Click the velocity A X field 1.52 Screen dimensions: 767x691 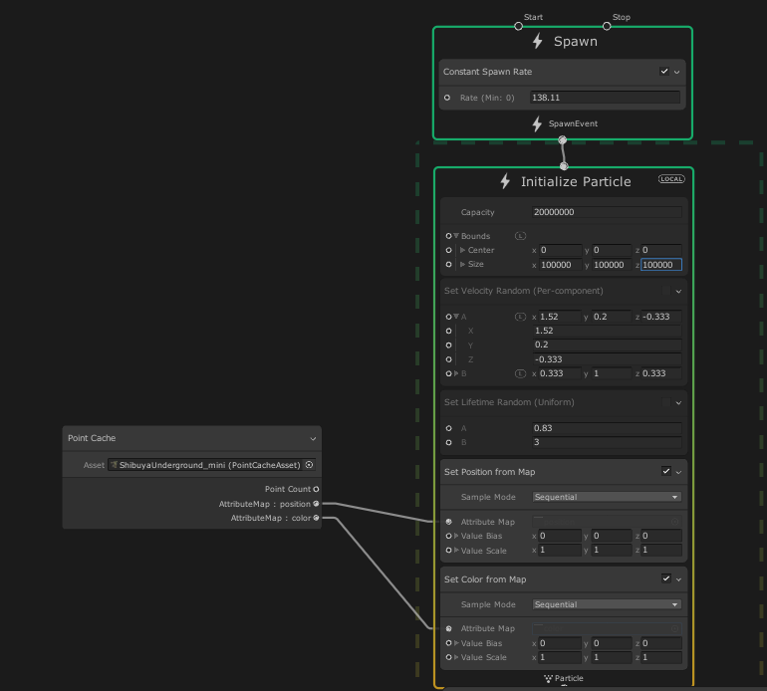pyautogui.click(x=607, y=332)
